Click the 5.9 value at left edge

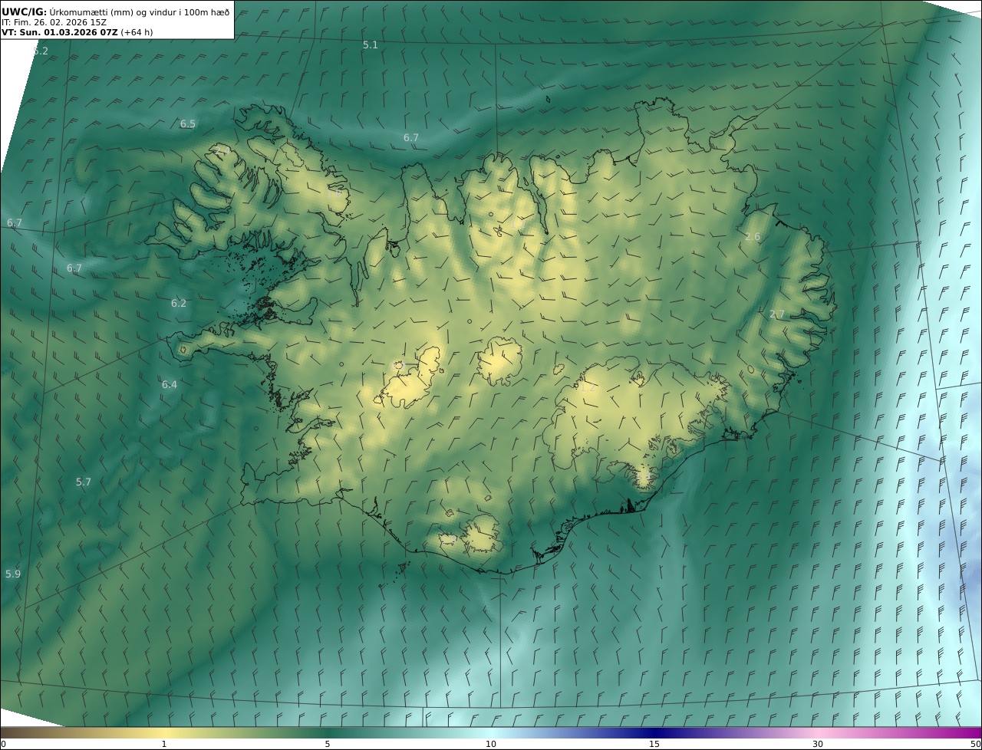[x=13, y=574]
